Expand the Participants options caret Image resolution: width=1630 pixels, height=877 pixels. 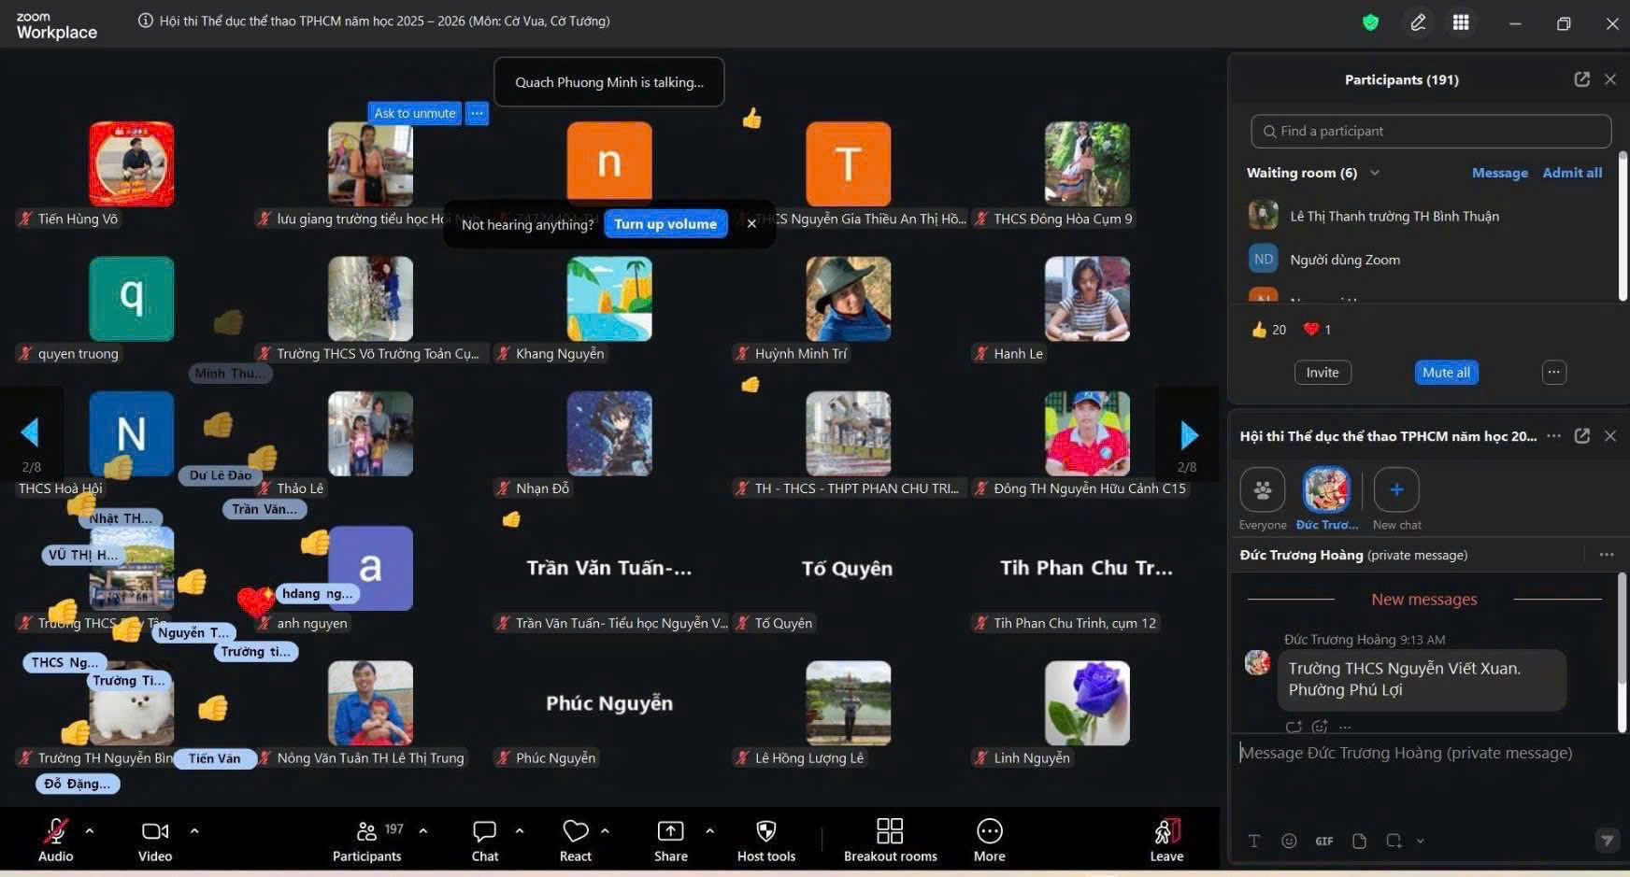click(423, 830)
